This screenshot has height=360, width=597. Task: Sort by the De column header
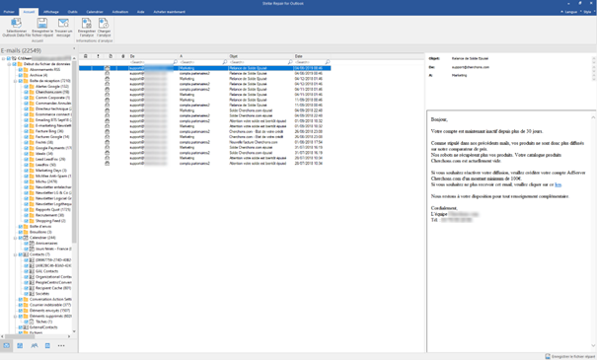point(153,56)
